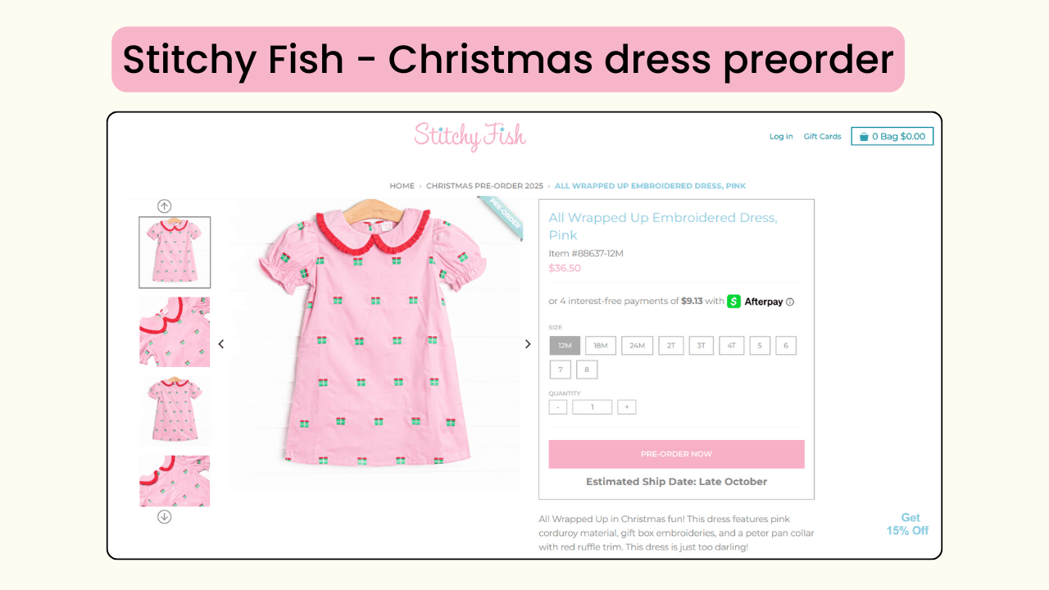Click the Pre-Order Now button
1049x590 pixels.
point(676,454)
